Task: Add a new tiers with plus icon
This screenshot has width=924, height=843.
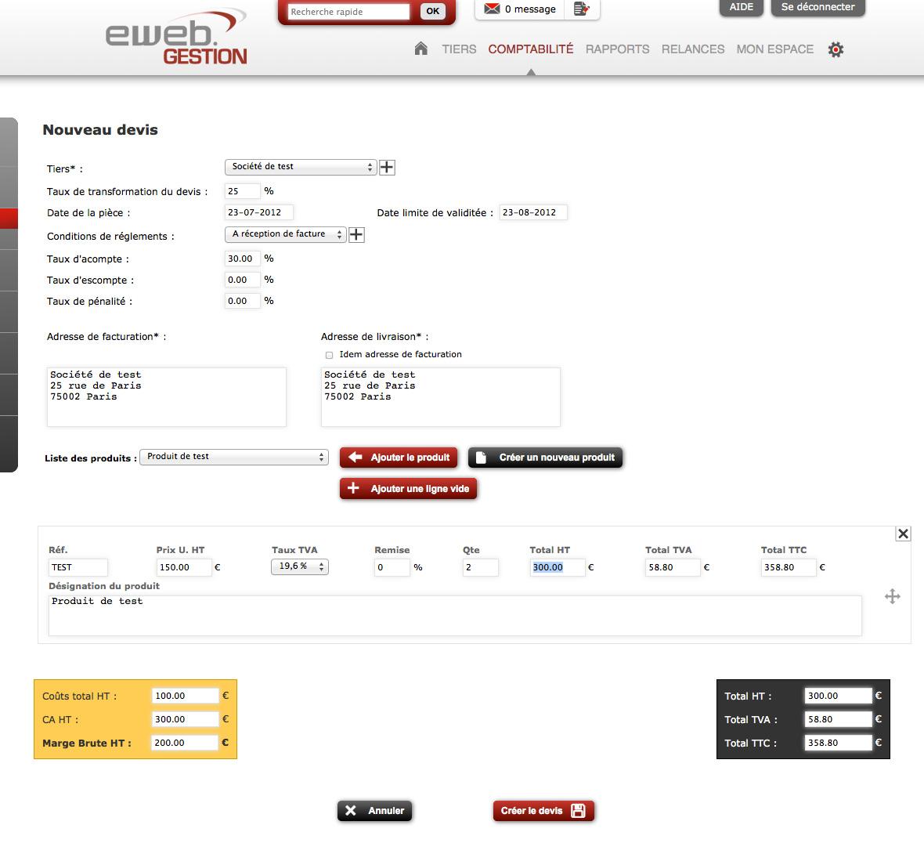Action: (x=387, y=168)
